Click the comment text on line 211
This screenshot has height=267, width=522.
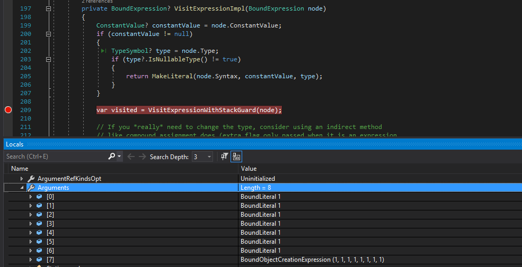click(x=239, y=127)
